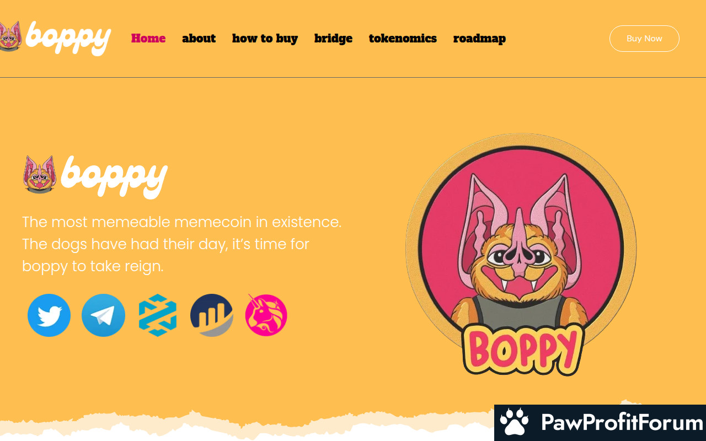Go to the about section
Screen dimensions: 706x441
point(199,38)
